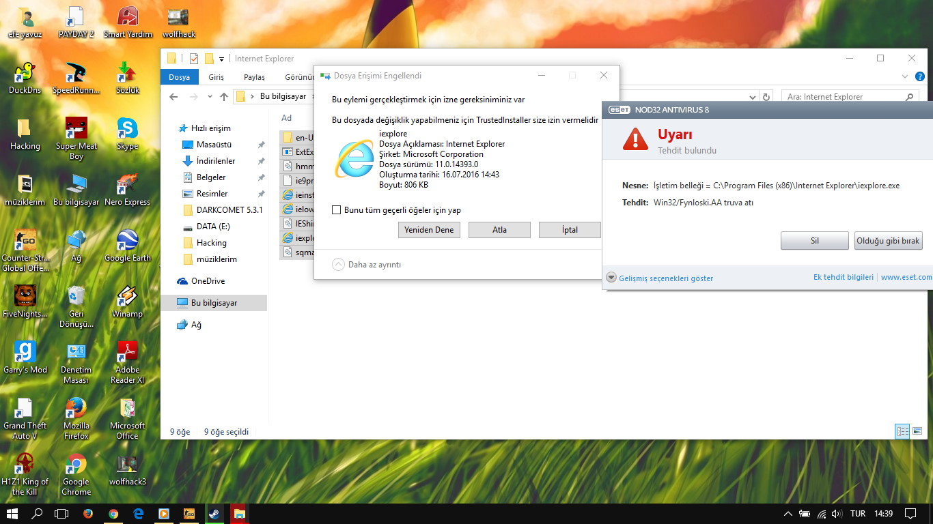933x524 pixels.
Task: Collapse details with 'Daha az ayrıntı'
Action: pyautogui.click(x=367, y=265)
